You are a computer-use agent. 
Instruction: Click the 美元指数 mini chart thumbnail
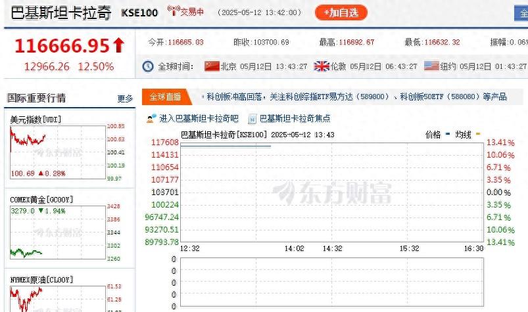click(58, 152)
